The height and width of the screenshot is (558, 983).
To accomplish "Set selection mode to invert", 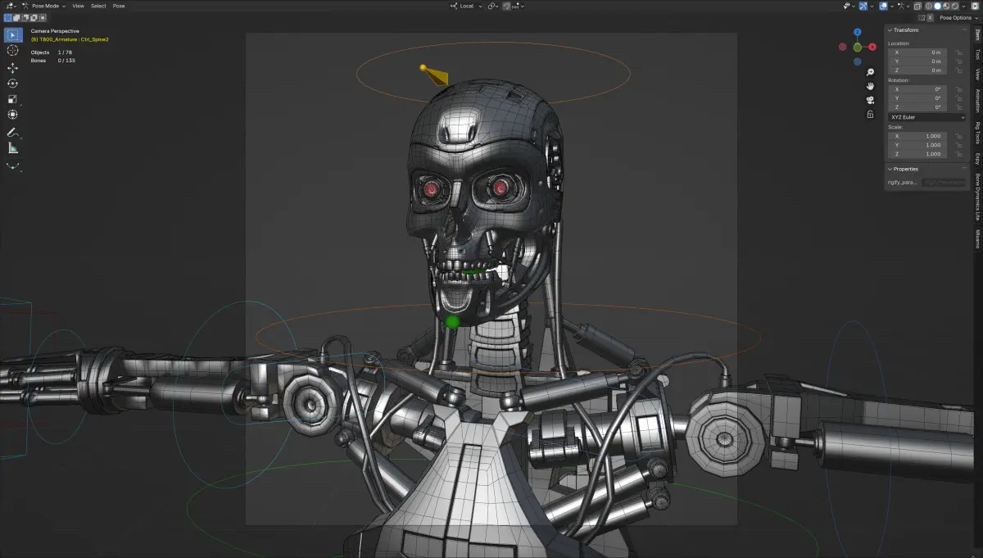I will tap(34, 18).
